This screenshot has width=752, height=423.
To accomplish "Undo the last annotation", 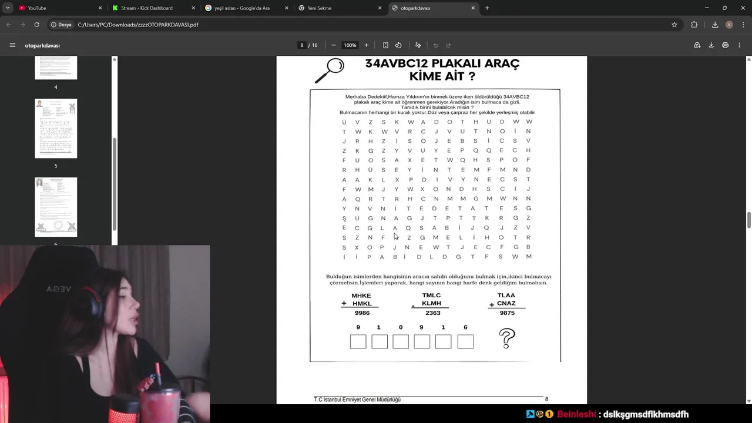I will [436, 45].
